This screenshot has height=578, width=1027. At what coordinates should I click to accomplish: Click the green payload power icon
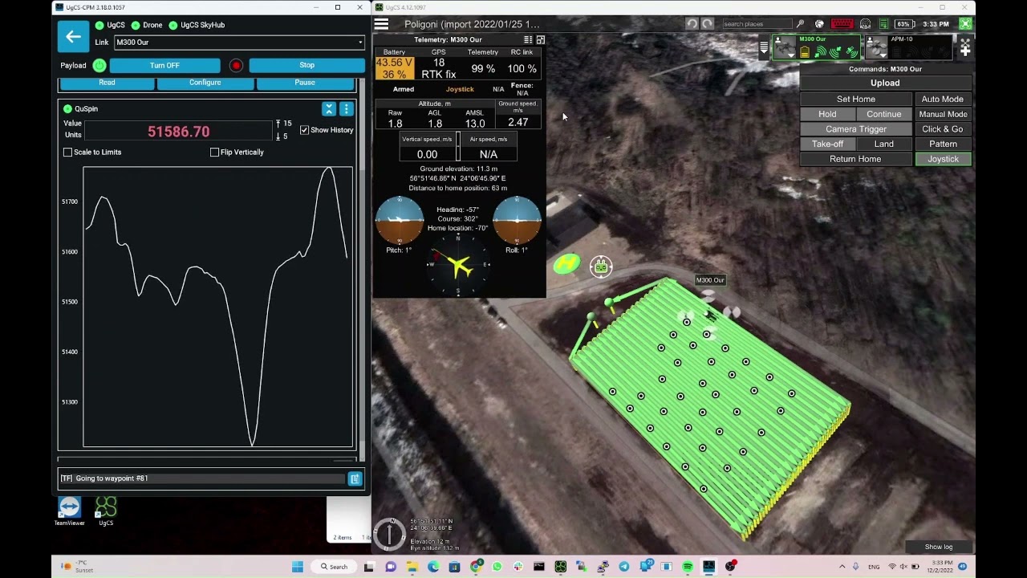tap(99, 65)
